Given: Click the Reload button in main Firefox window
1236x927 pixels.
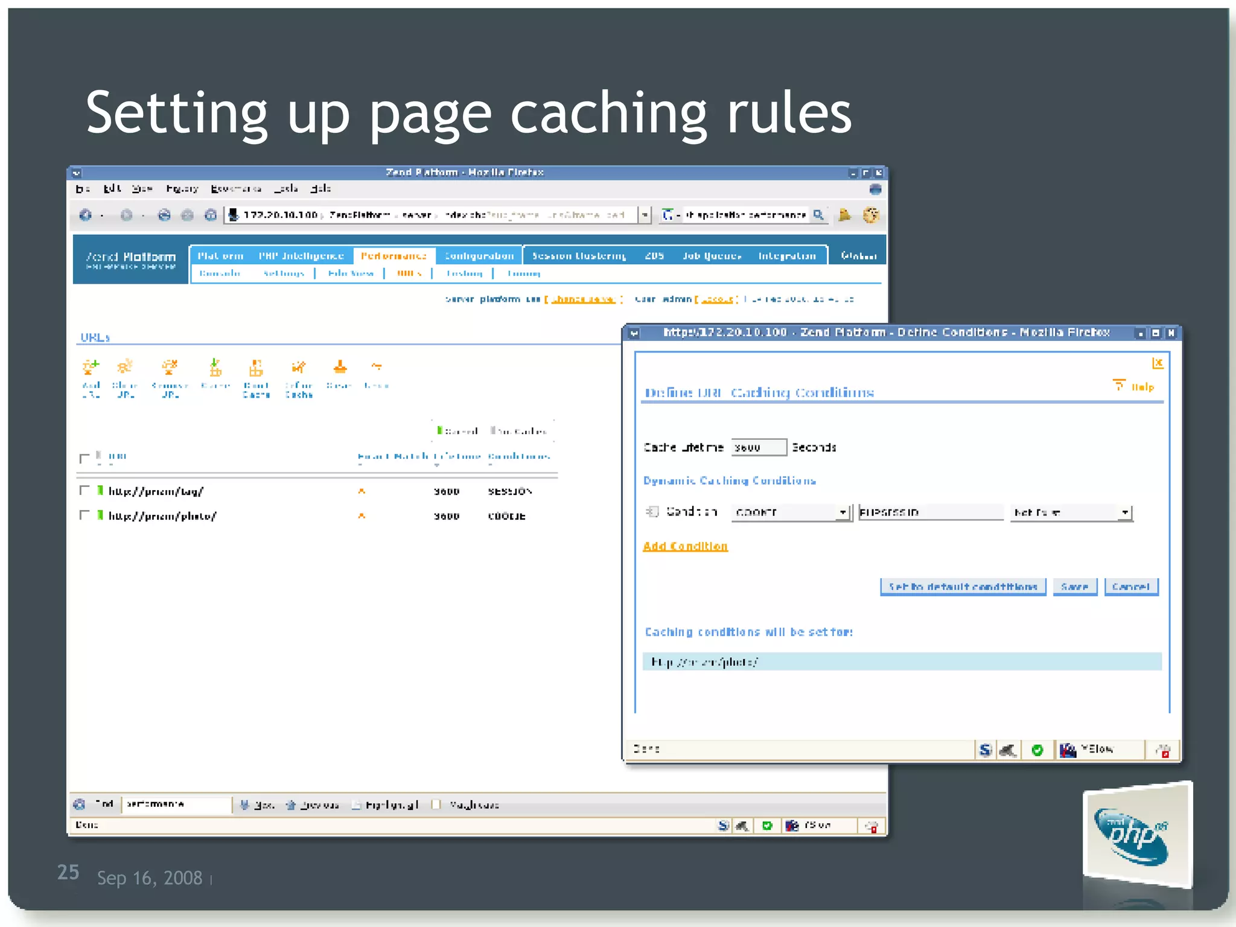Looking at the screenshot, I should pos(164,215).
